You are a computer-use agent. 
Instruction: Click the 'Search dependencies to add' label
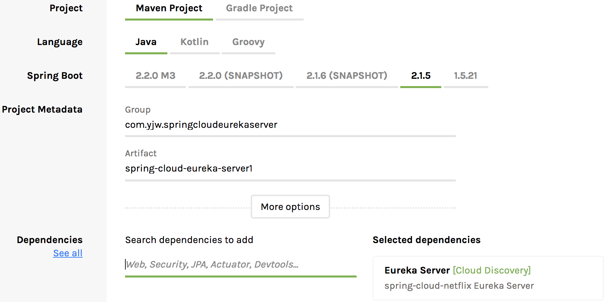(189, 240)
